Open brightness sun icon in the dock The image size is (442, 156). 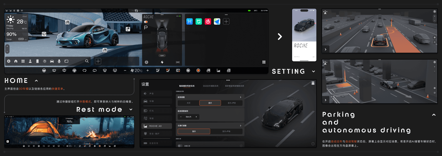pyautogui.click(x=45, y=61)
